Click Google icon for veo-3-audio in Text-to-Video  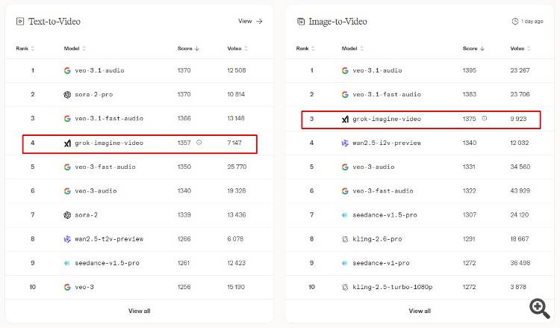point(67,191)
